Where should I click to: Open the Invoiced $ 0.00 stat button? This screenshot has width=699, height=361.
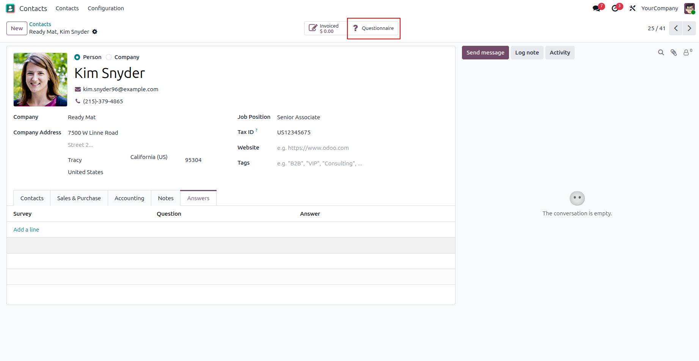tap(325, 28)
